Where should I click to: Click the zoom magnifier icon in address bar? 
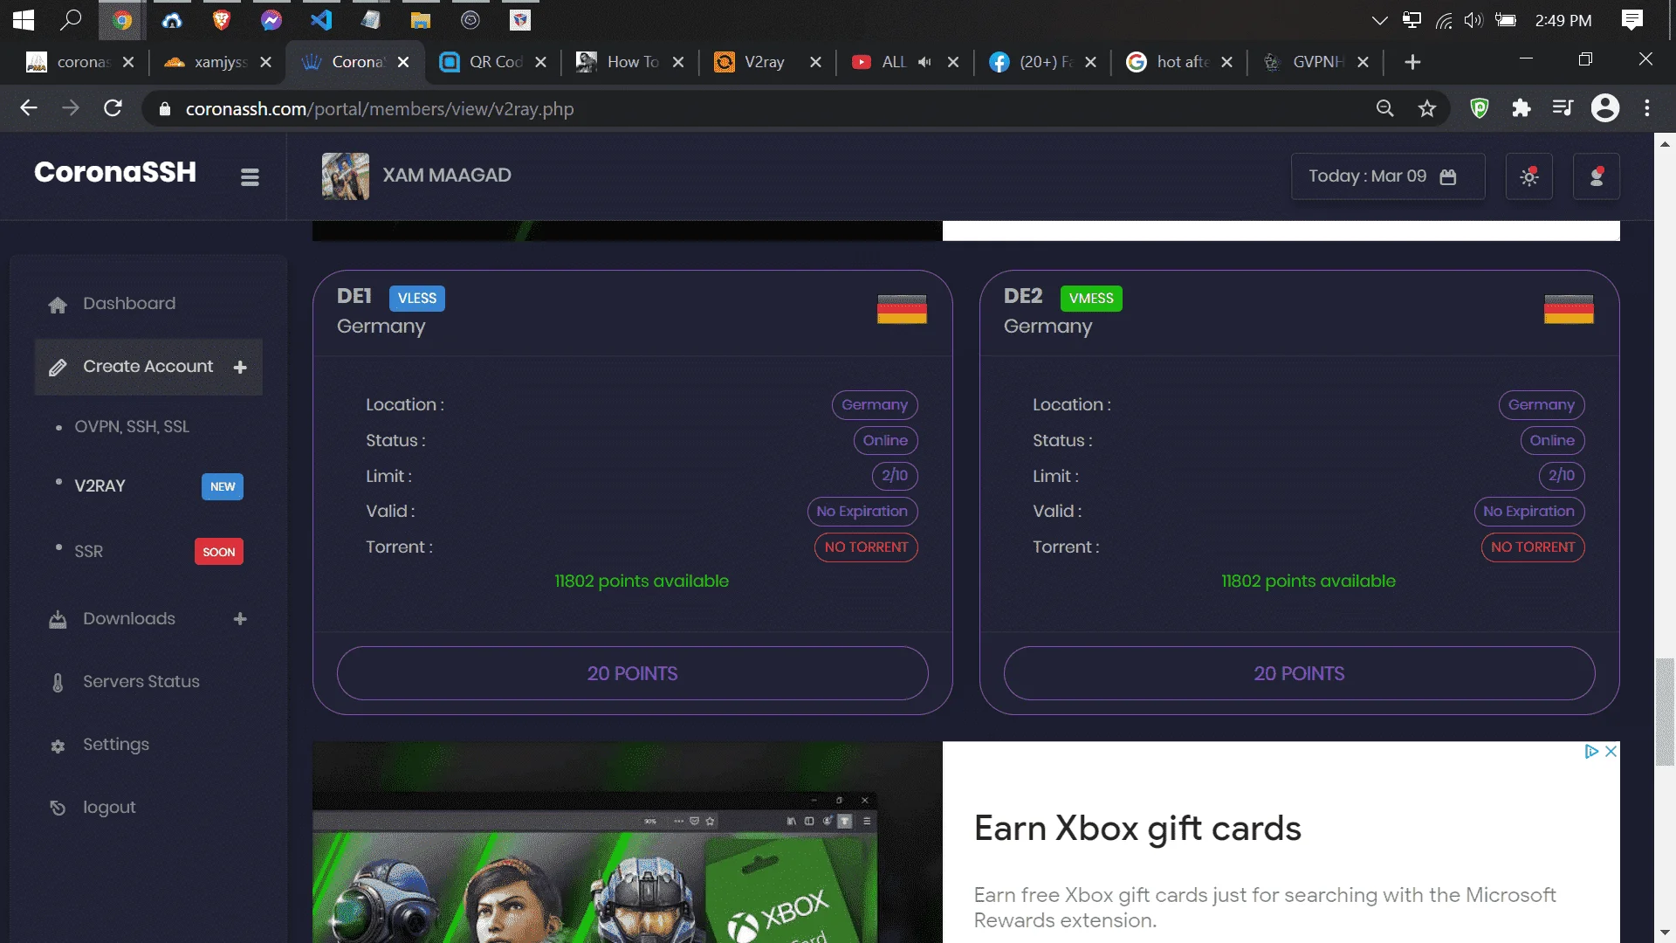(1384, 108)
